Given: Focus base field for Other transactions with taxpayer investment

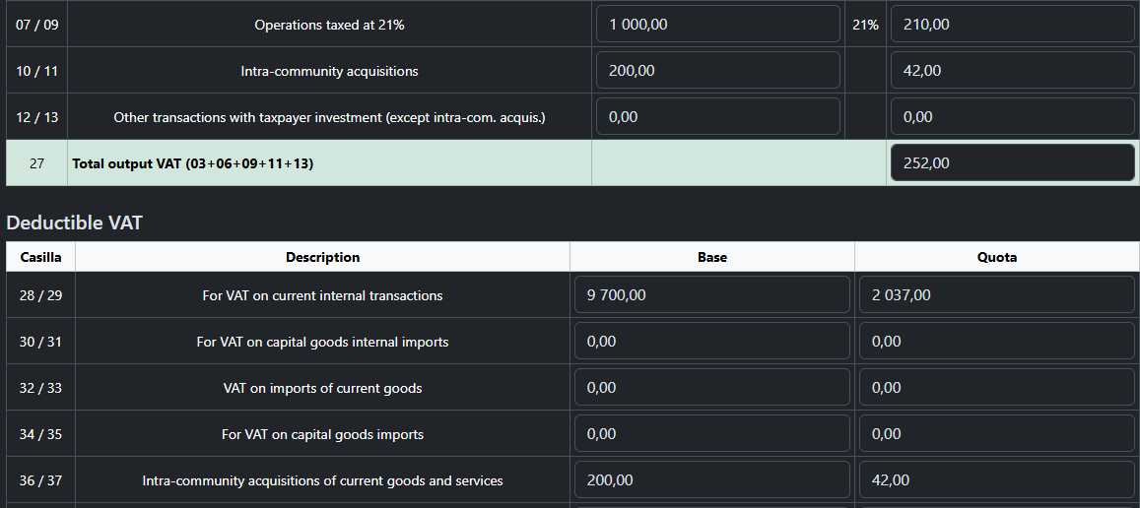Looking at the screenshot, I should (717, 117).
